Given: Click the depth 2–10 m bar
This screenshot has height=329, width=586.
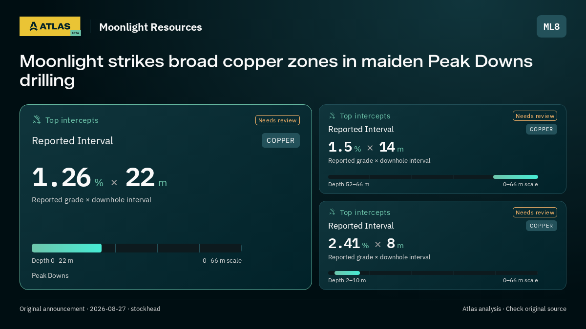Looking at the screenshot, I should pos(347,273).
